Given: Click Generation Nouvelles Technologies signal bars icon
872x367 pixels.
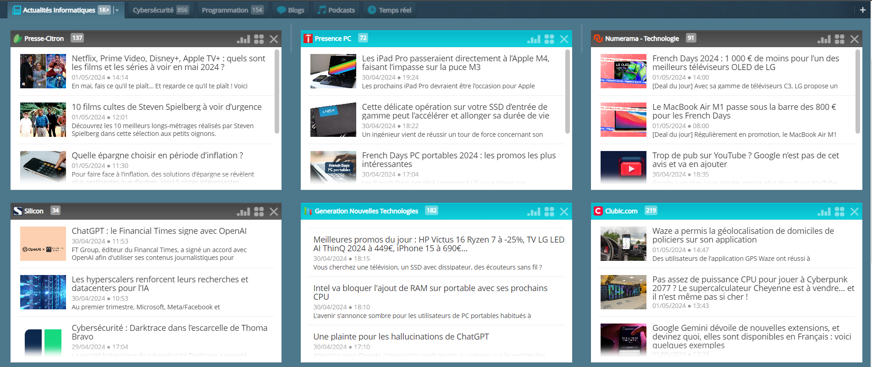Looking at the screenshot, I should (x=534, y=211).
